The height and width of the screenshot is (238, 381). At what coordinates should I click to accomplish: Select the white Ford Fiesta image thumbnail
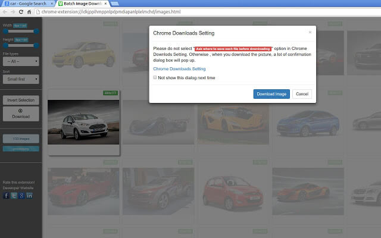pos(83,122)
